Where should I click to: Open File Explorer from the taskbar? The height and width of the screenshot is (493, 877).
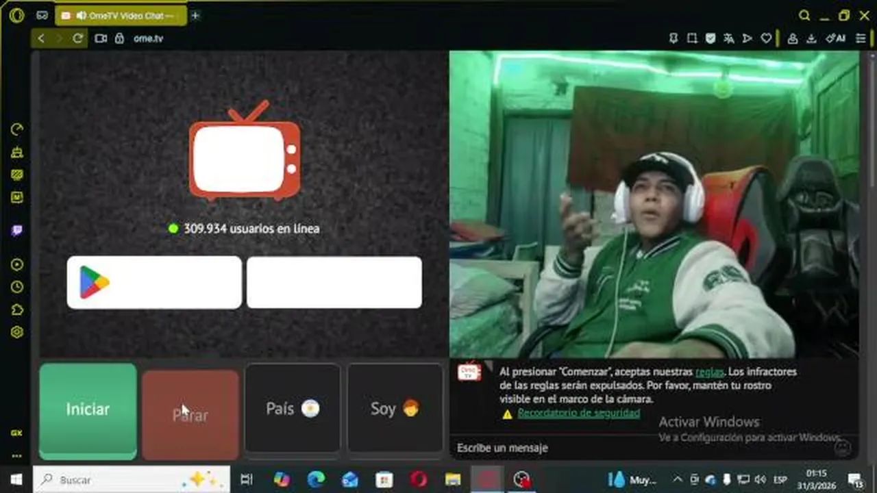(x=453, y=479)
